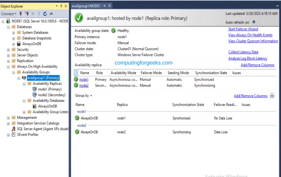The image size is (281, 177).
Task: Click the Object Explorer filter icon
Action: point(39,14)
